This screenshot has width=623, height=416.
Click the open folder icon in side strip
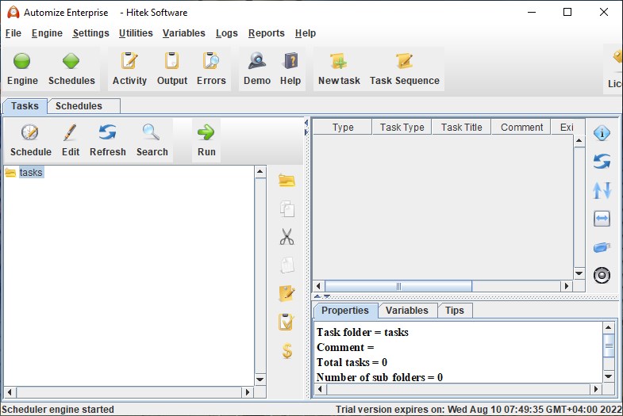point(287,181)
